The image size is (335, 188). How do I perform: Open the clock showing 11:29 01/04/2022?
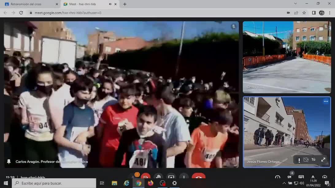[x=313, y=183]
